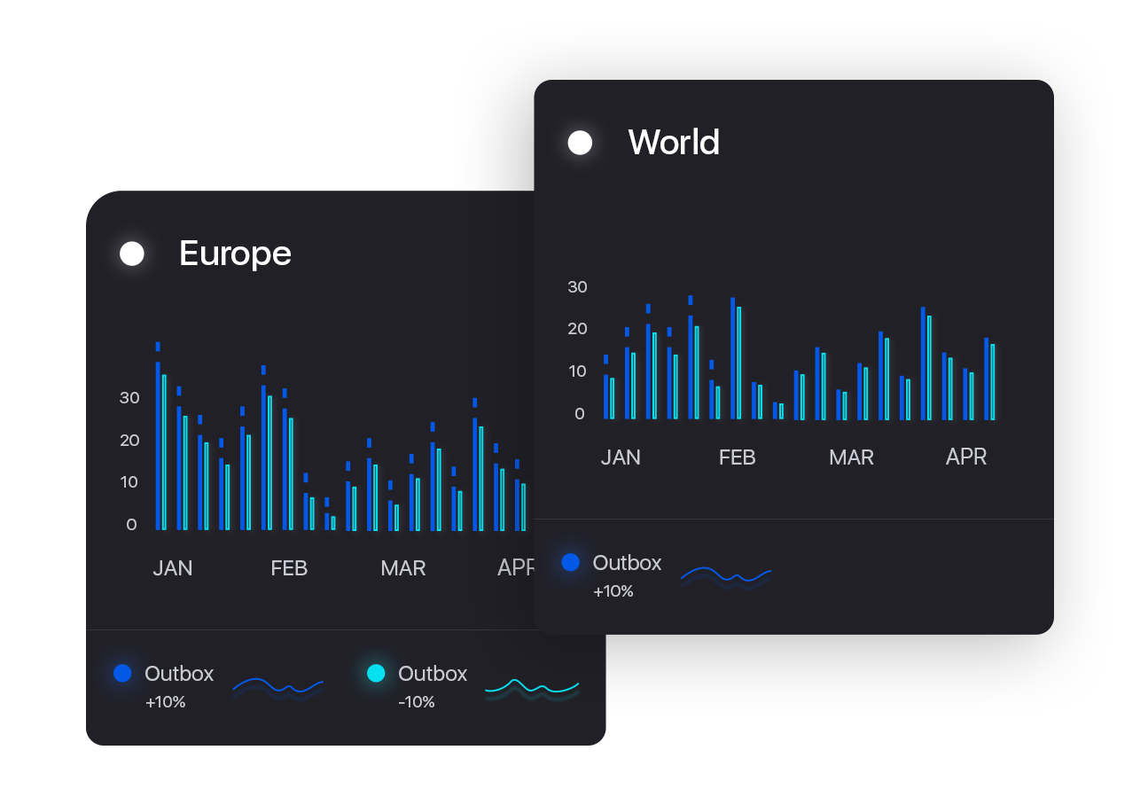Select FEB axis label in World chart
This screenshot has width=1148, height=797.
[737, 457]
